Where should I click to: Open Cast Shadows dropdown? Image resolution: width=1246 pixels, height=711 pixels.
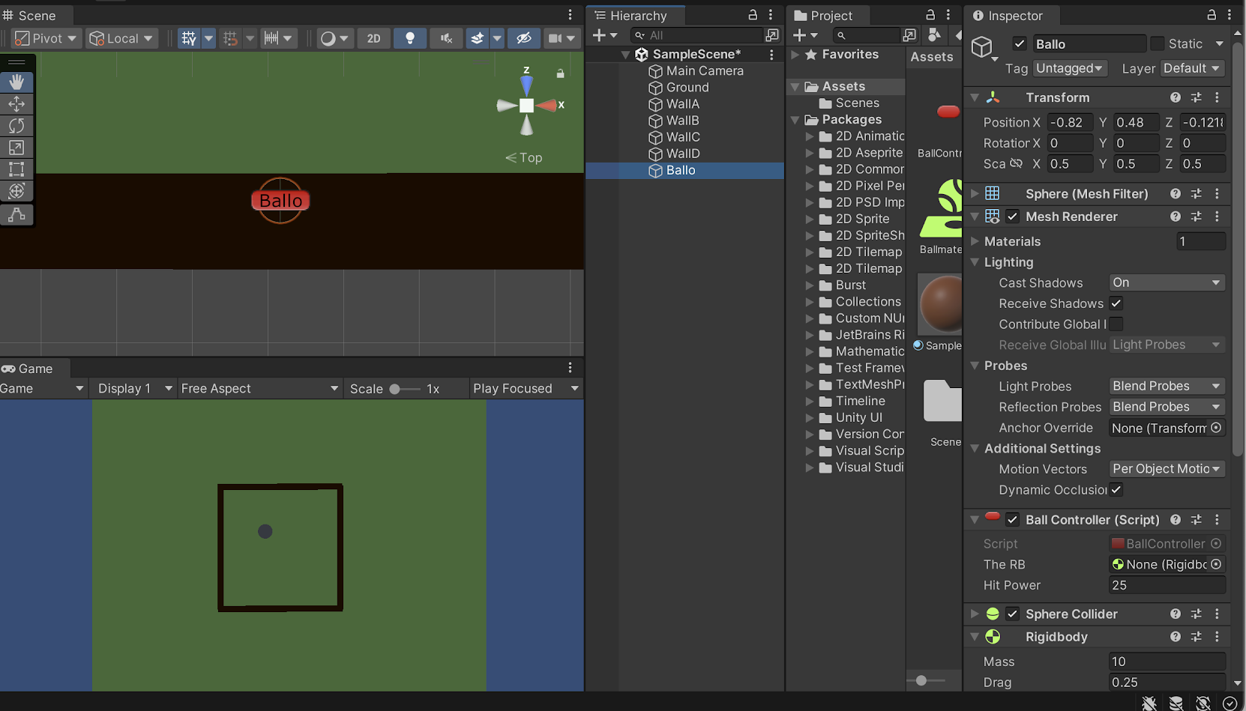point(1167,282)
